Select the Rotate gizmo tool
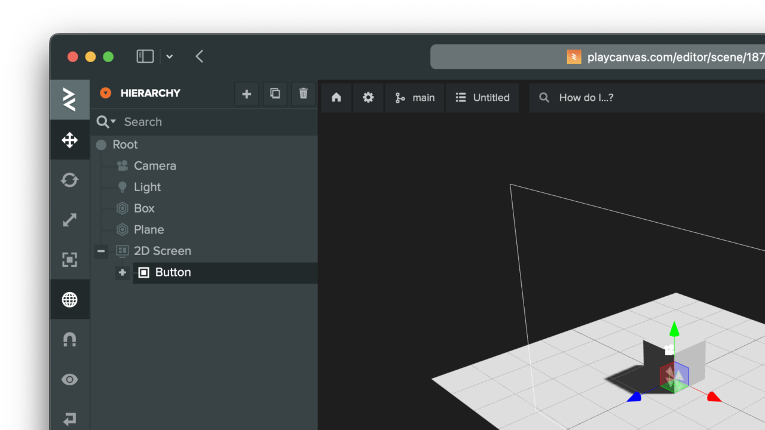The image size is (765, 430). [70, 180]
